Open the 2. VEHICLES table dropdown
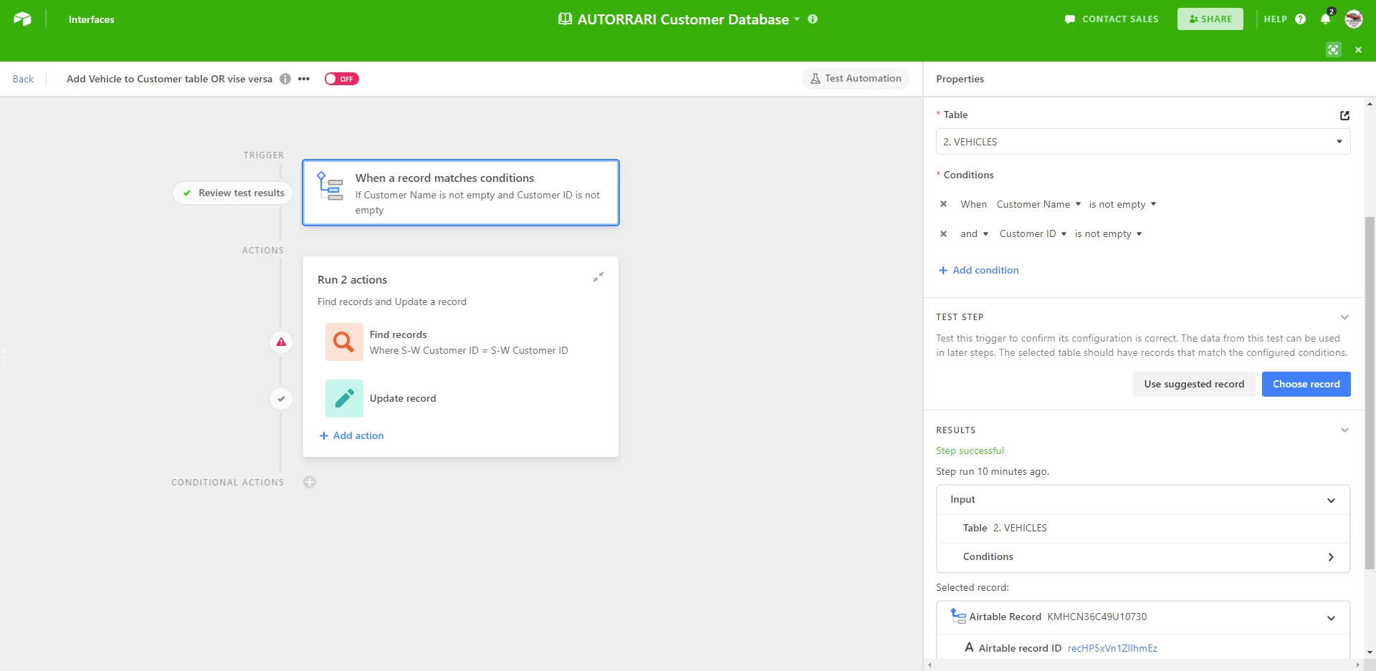 coord(1143,142)
